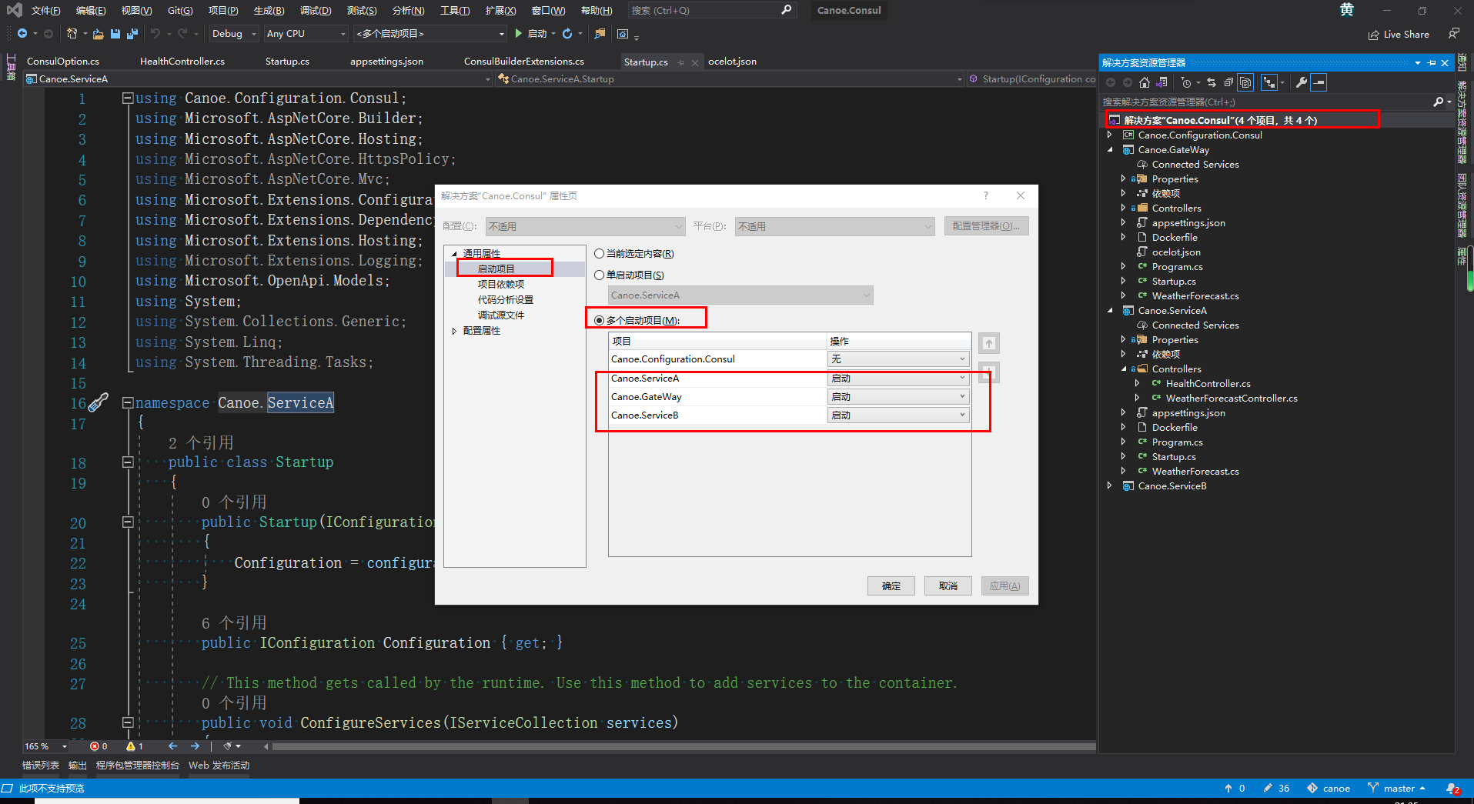
Task: Click the 错误列表 panel label
Action: [40, 765]
